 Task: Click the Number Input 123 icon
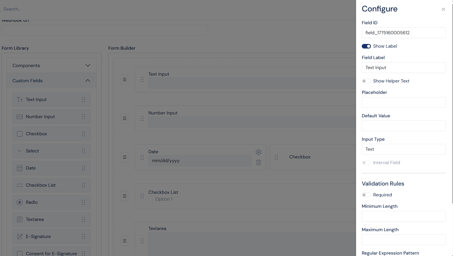pos(19,116)
